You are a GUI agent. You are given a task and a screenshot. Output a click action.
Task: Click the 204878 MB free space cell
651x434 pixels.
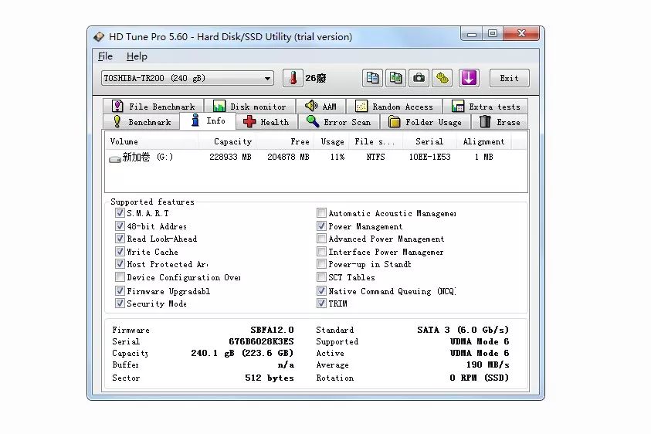(288, 158)
